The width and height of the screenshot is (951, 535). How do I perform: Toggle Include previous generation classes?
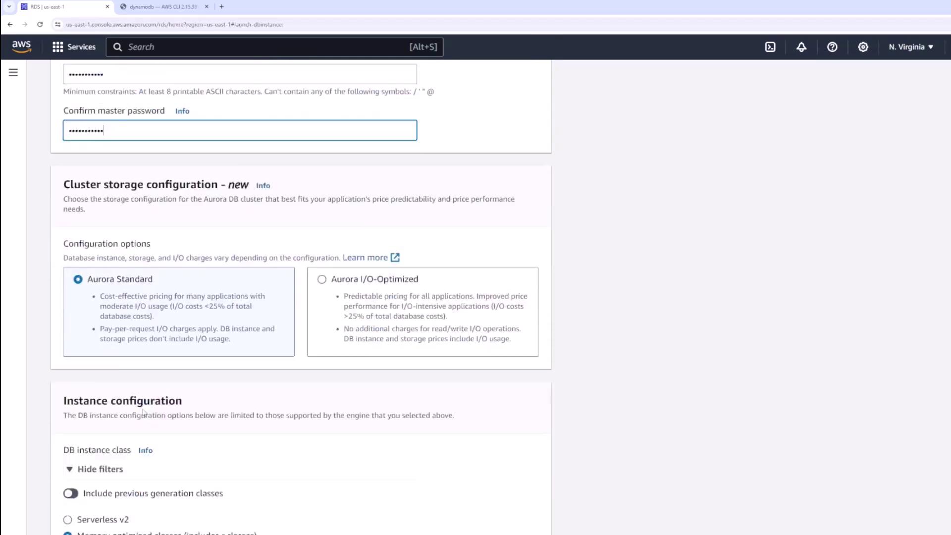point(71,493)
